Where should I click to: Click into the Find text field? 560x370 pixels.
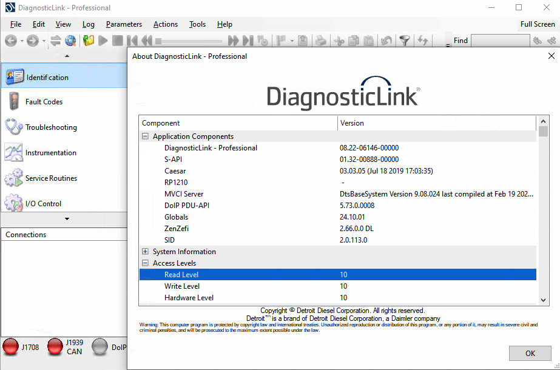(501, 41)
